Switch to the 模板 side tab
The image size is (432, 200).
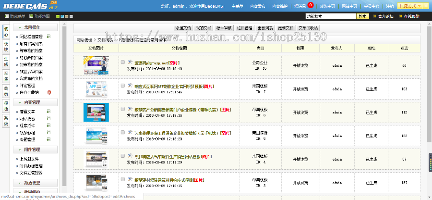coord(6,106)
